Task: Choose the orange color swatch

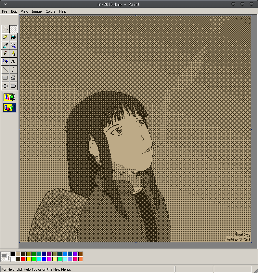Action: click(x=81, y=259)
